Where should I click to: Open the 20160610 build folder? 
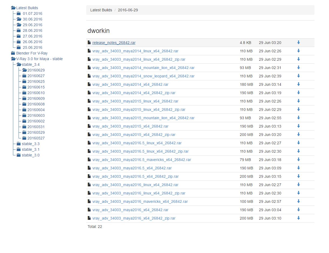[36, 93]
